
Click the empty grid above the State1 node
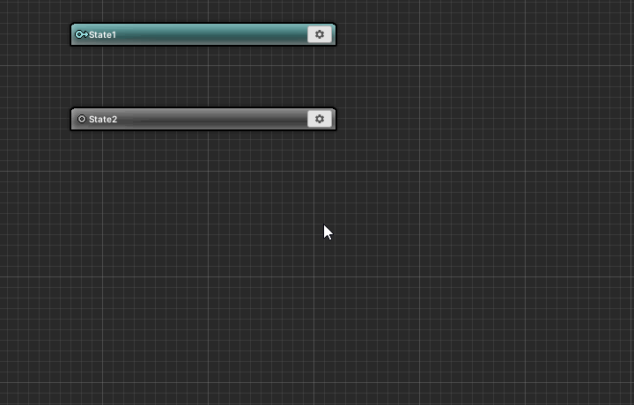[203, 11]
